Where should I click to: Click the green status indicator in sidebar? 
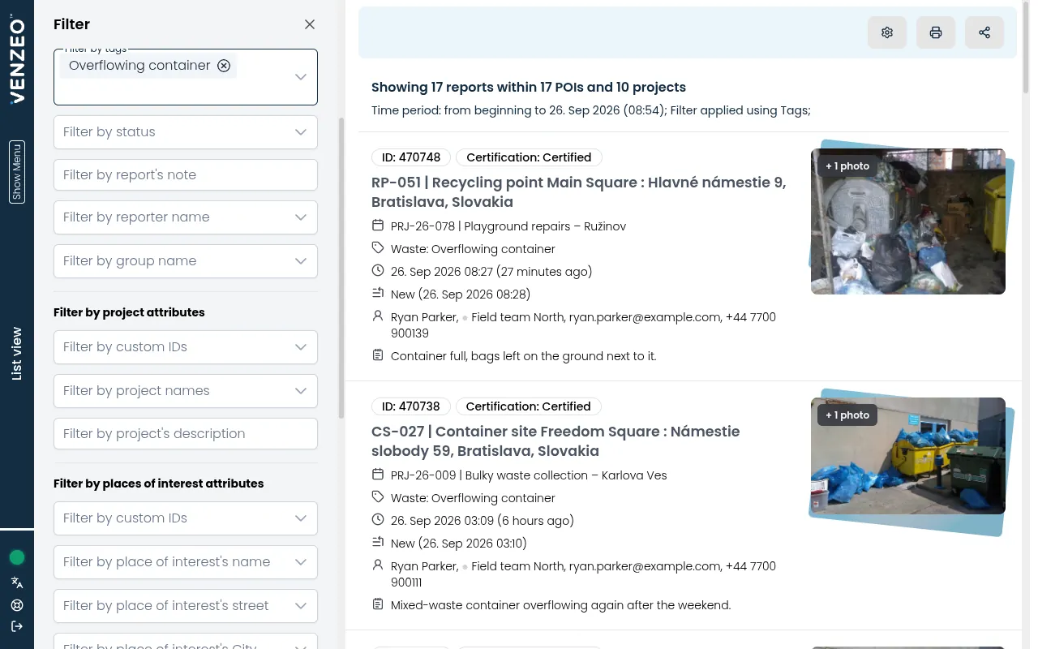pos(17,557)
